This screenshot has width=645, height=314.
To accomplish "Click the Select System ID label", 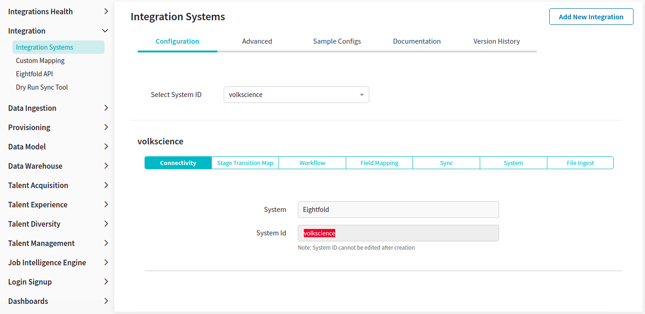I will click(176, 95).
